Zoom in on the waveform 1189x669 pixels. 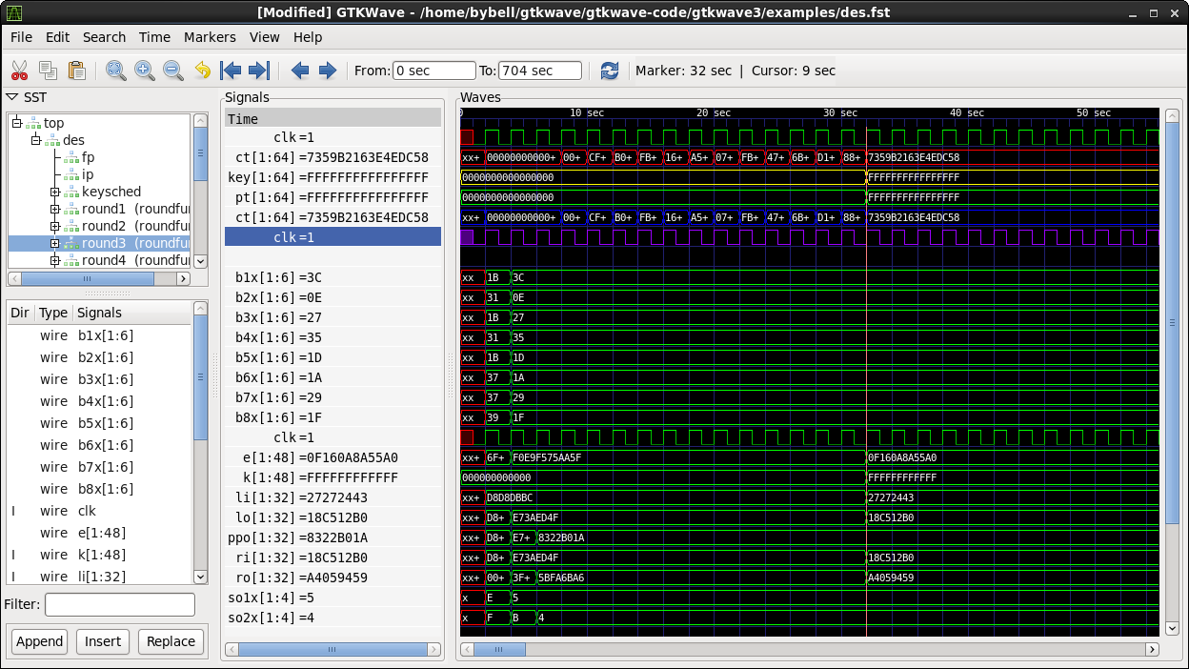pos(145,71)
